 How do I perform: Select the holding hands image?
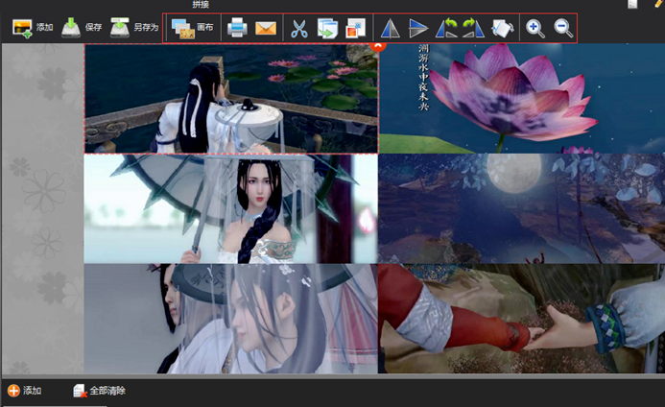pyautogui.click(x=521, y=319)
